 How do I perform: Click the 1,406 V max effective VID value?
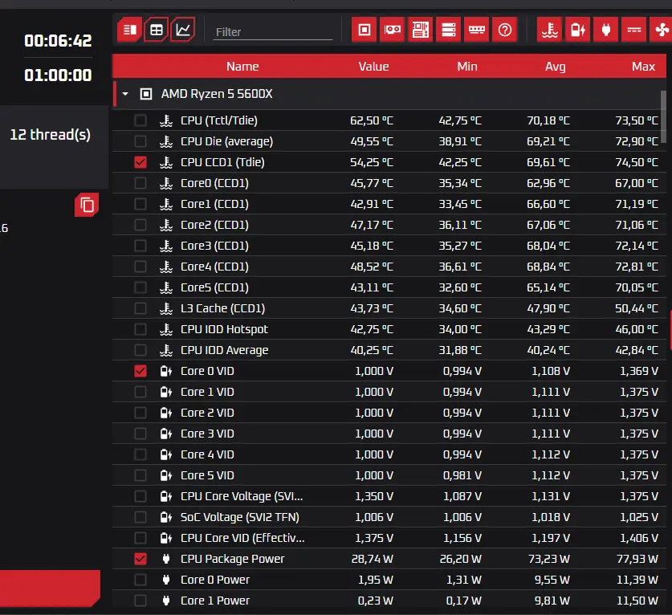coord(638,538)
